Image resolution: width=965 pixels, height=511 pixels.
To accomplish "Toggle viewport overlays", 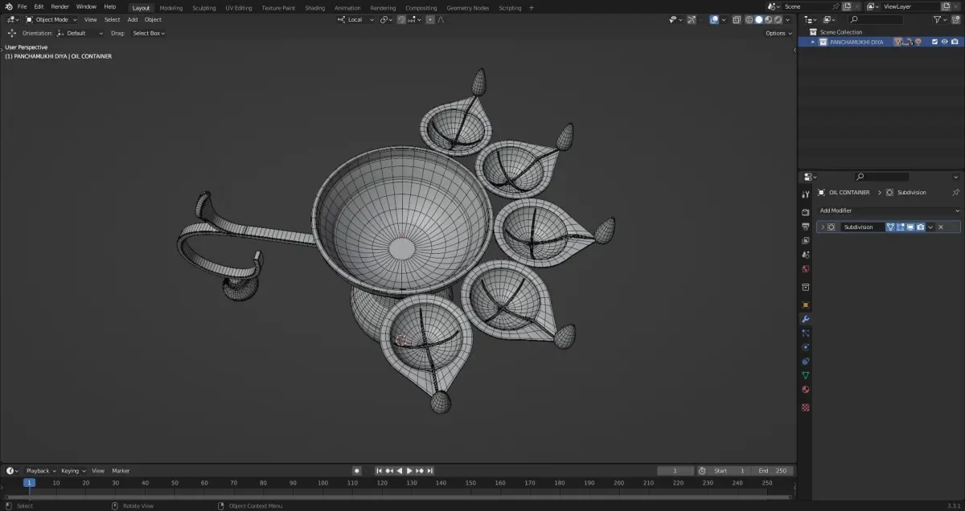I will coord(713,19).
